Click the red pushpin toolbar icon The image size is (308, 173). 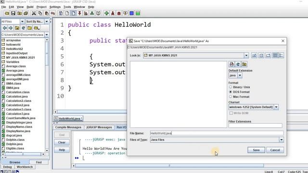79,13
